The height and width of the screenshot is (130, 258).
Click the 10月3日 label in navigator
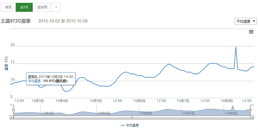tap(48, 113)
